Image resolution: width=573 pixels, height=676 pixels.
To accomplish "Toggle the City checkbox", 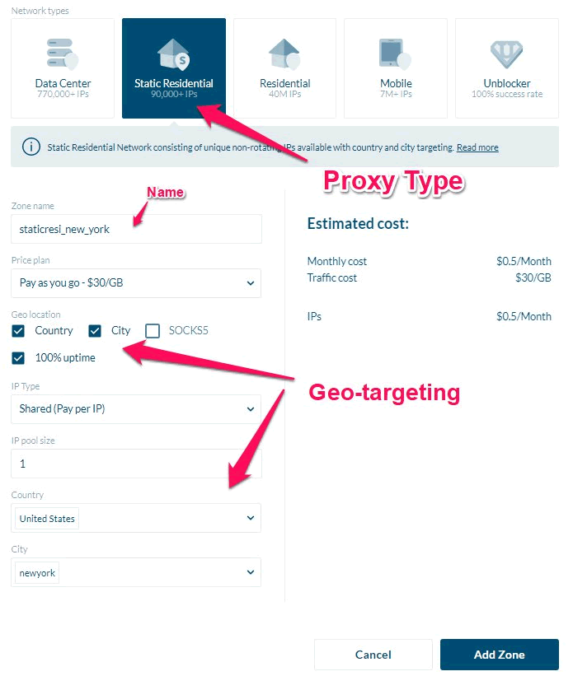I will 95,331.
